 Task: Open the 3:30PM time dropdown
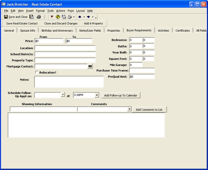tap(97, 95)
